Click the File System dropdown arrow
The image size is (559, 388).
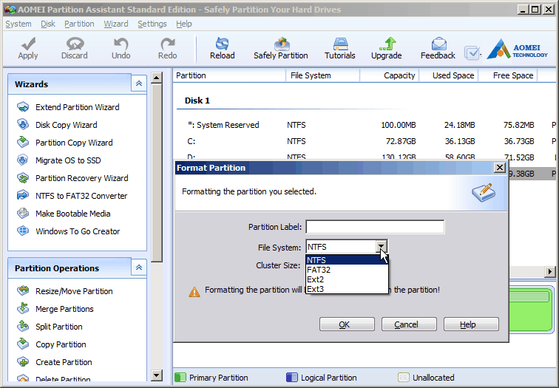tap(381, 247)
